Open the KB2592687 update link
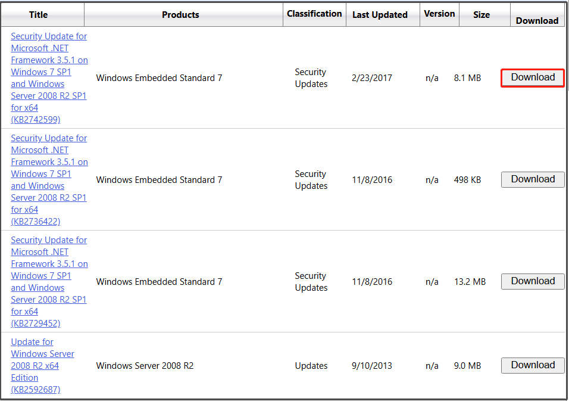The width and height of the screenshot is (569, 401). click(42, 365)
